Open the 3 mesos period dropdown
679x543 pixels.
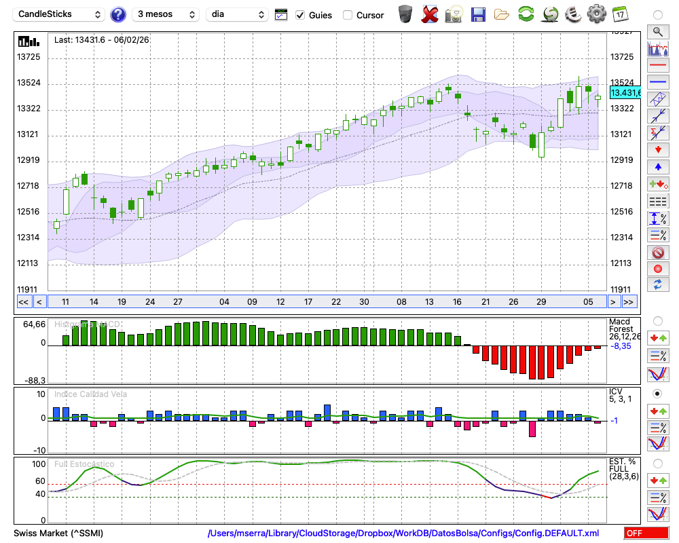click(166, 14)
